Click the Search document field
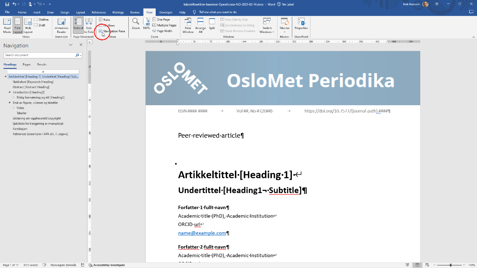Screen dimensions: 477x268 tap(39, 55)
